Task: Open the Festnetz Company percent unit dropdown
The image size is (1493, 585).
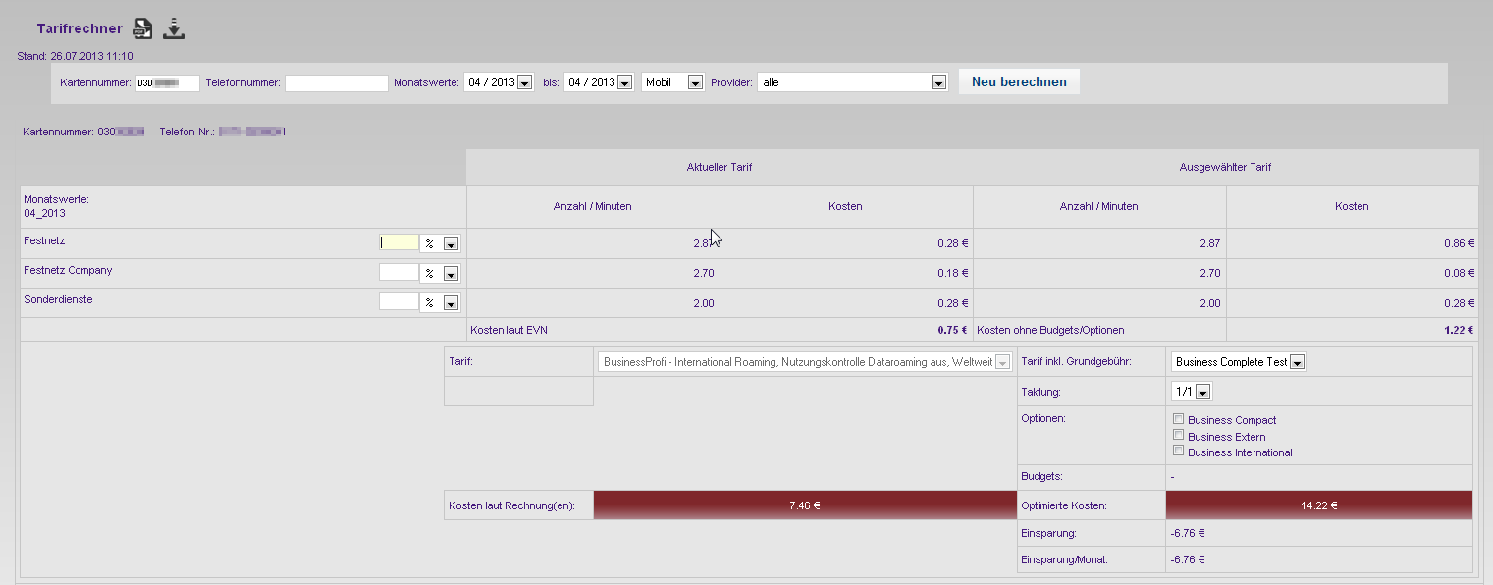Action: coord(451,274)
